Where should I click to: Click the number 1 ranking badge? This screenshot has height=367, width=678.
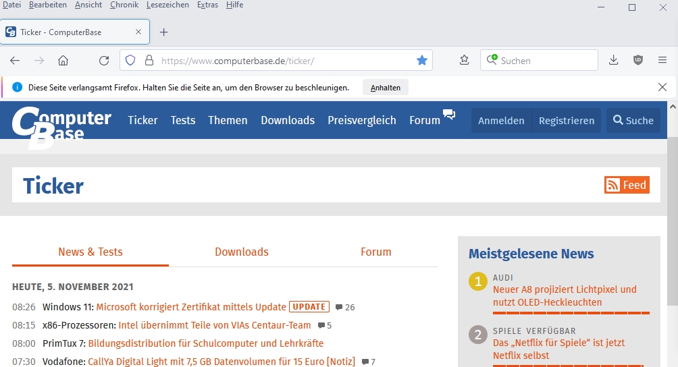(478, 281)
